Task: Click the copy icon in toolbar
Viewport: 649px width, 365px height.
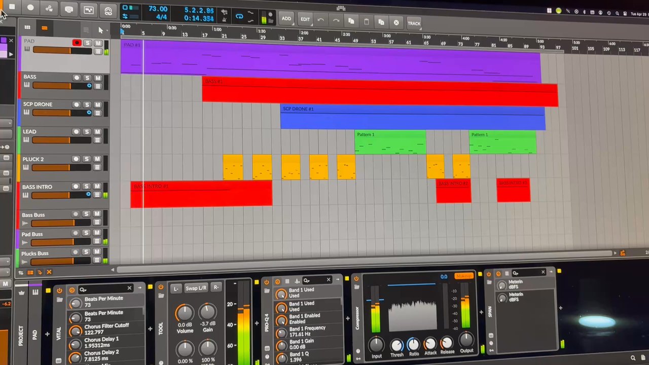Action: click(351, 21)
